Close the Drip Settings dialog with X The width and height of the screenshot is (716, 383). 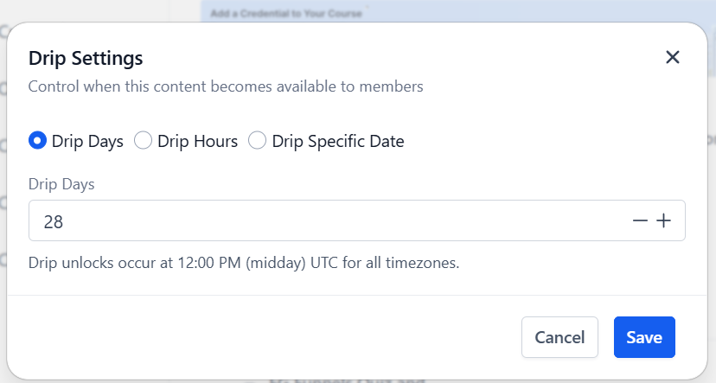click(x=673, y=58)
